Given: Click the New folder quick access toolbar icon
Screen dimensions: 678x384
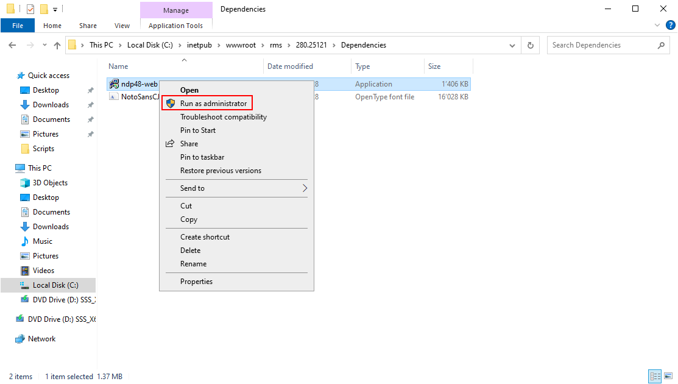Looking at the screenshot, I should 44,9.
